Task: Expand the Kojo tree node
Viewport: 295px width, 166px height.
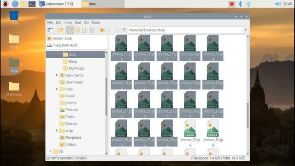Action: pos(57,89)
